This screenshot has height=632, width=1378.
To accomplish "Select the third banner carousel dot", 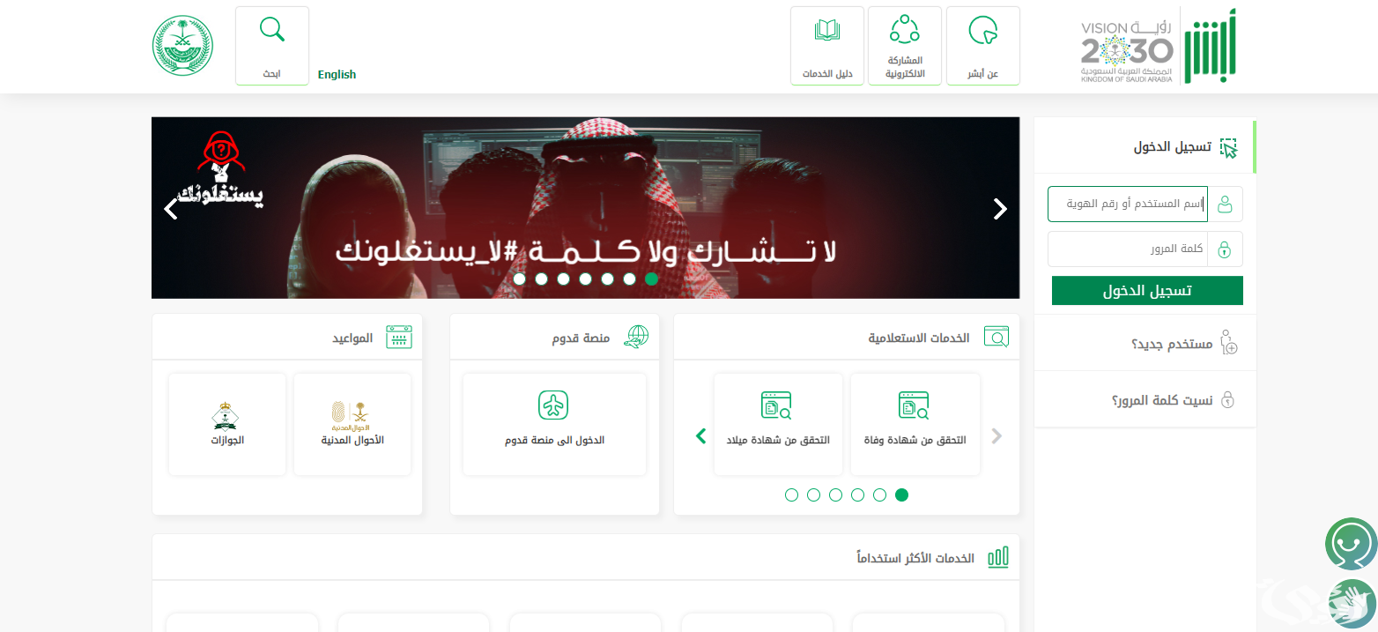I will pyautogui.click(x=563, y=279).
